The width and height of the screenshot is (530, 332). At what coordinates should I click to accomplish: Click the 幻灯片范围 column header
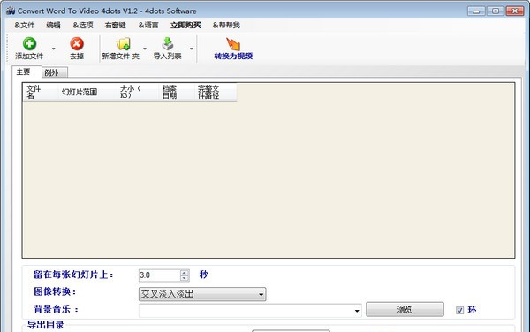tap(87, 92)
